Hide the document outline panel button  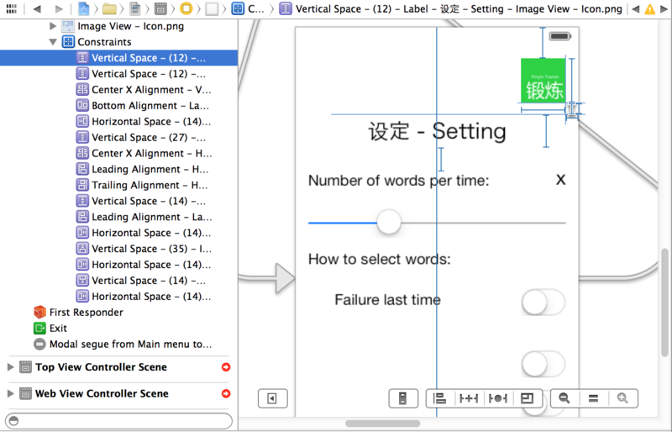click(x=272, y=398)
